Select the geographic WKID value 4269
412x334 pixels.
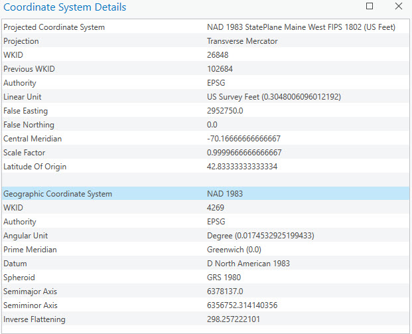click(216, 208)
